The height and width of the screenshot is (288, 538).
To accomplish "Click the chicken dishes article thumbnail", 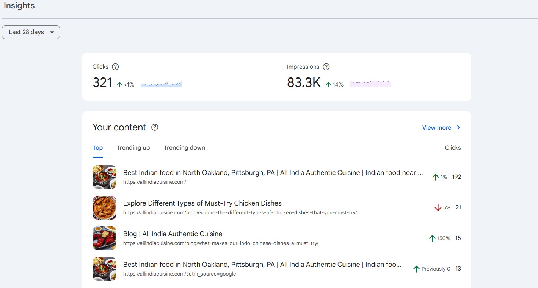I will 104,207.
